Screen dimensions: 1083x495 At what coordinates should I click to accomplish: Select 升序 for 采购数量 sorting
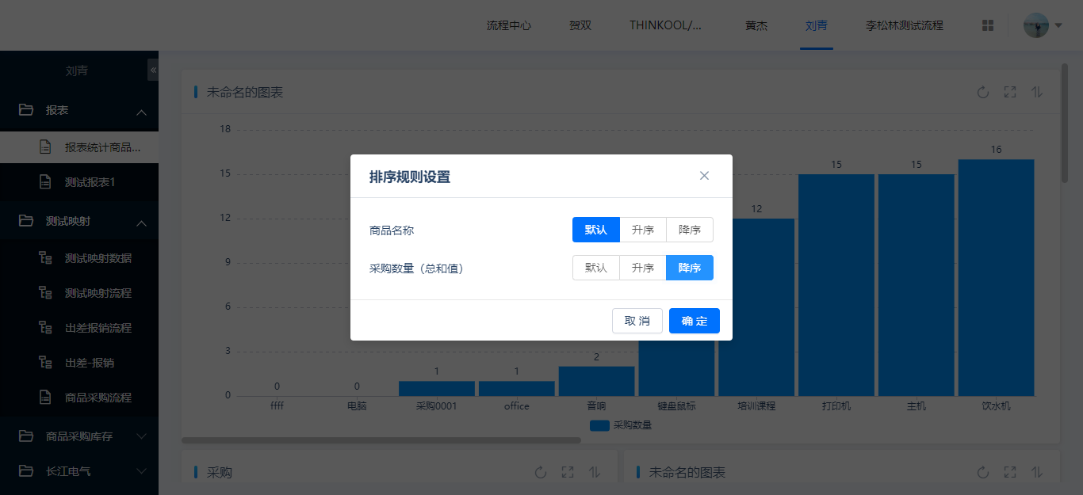click(643, 268)
